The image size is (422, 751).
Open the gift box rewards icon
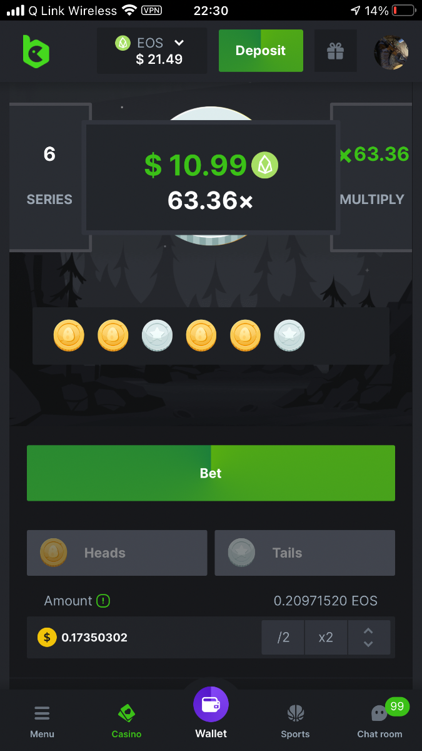tap(336, 51)
